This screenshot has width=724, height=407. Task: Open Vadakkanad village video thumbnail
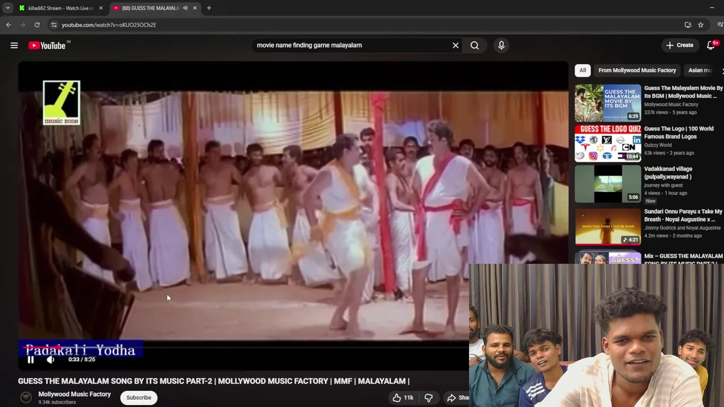(608, 184)
